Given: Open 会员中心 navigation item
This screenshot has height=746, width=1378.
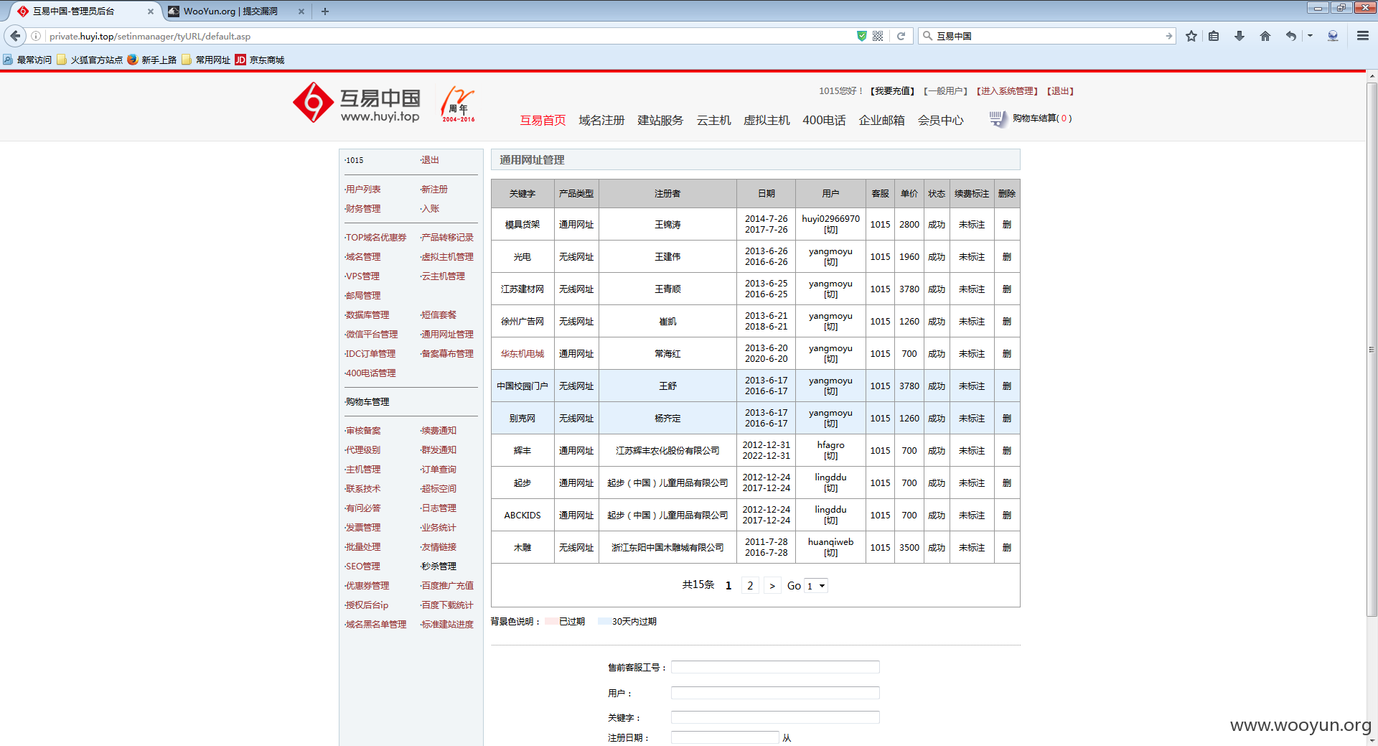Looking at the screenshot, I should (x=940, y=121).
